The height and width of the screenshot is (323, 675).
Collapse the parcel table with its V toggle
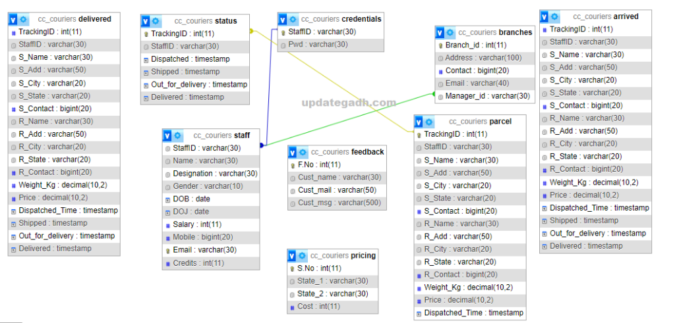pos(419,122)
